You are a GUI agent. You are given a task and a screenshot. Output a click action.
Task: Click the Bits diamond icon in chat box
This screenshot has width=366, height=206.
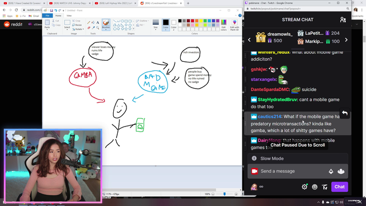point(331,172)
